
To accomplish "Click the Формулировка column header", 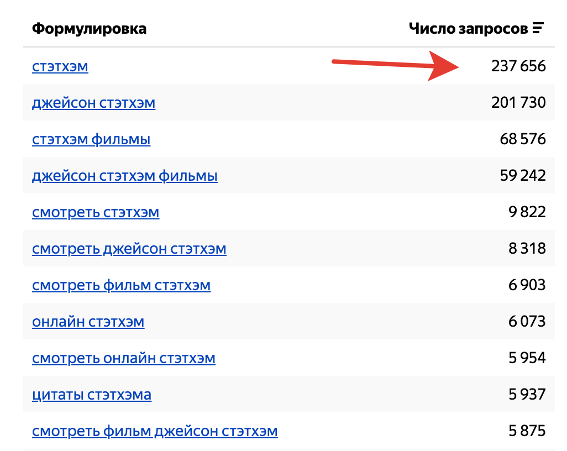I will (89, 29).
